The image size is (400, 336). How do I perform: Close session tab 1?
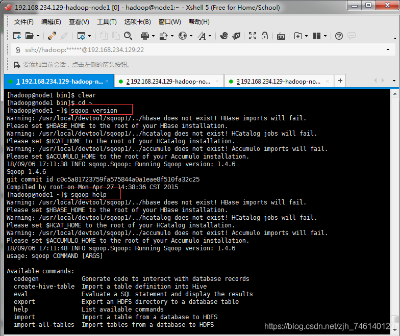point(107,82)
